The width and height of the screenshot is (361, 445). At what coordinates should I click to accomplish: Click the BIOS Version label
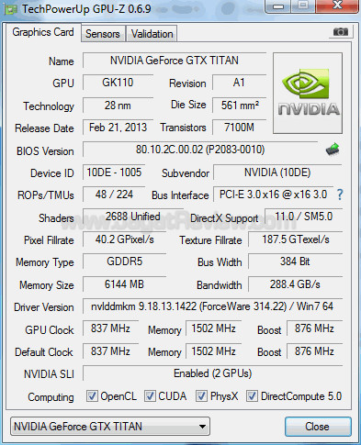click(45, 151)
